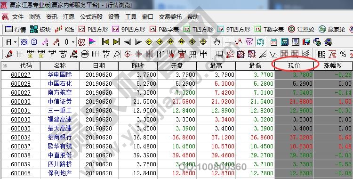Sort by the 名称 column header
Screen dimensions: 353x179
point(60,65)
